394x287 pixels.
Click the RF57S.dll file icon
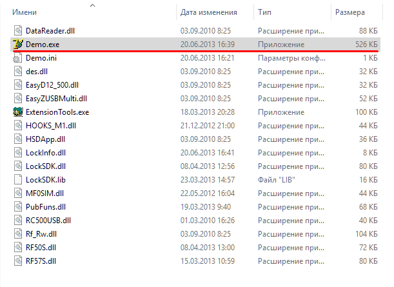point(18,261)
